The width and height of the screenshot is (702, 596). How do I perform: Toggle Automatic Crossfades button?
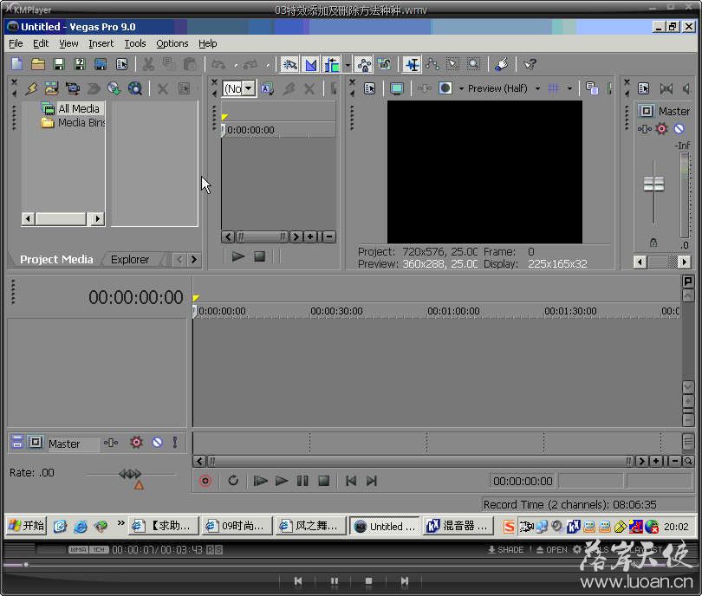pyautogui.click(x=311, y=64)
